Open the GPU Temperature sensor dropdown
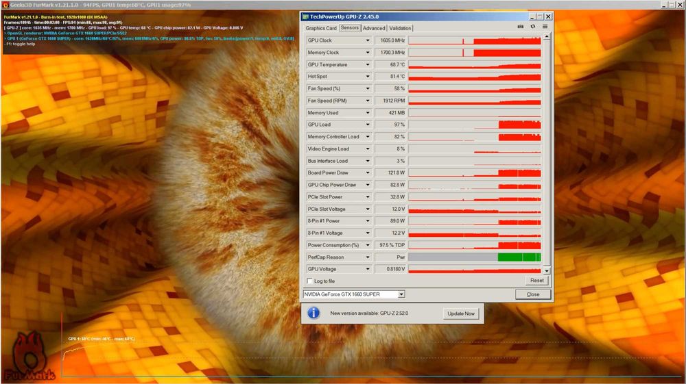 coord(368,64)
